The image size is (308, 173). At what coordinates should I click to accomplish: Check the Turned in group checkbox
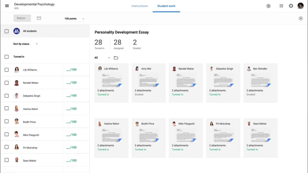pyautogui.click(x=7, y=56)
